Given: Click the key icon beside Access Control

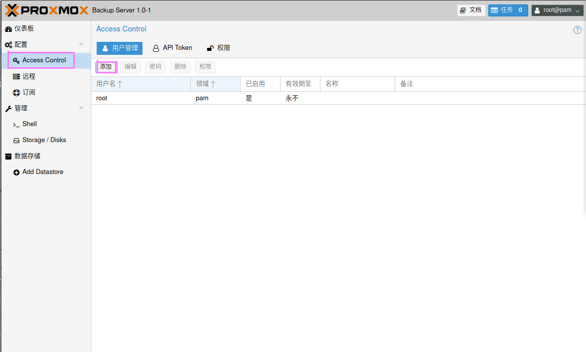Looking at the screenshot, I should [16, 61].
